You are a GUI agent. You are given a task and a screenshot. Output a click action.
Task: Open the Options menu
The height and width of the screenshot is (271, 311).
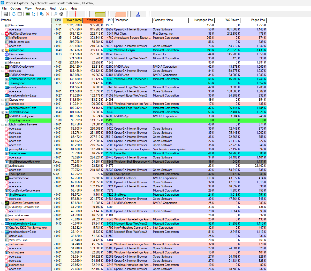click(x=16, y=9)
